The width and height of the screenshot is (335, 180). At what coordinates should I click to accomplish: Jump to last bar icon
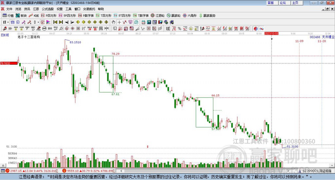pyautogui.click(x=61, y=22)
